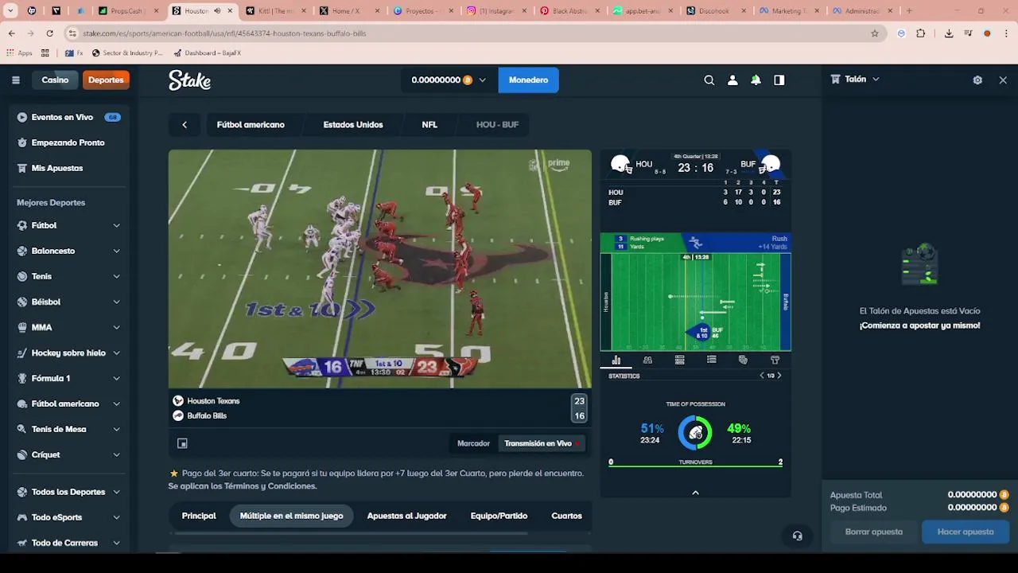Viewport: 1018px width, 573px height.
Task: Go to previous statistics page arrow
Action: 761,376
